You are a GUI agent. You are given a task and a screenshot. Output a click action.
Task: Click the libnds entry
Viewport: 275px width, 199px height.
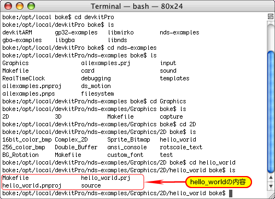click(x=118, y=40)
